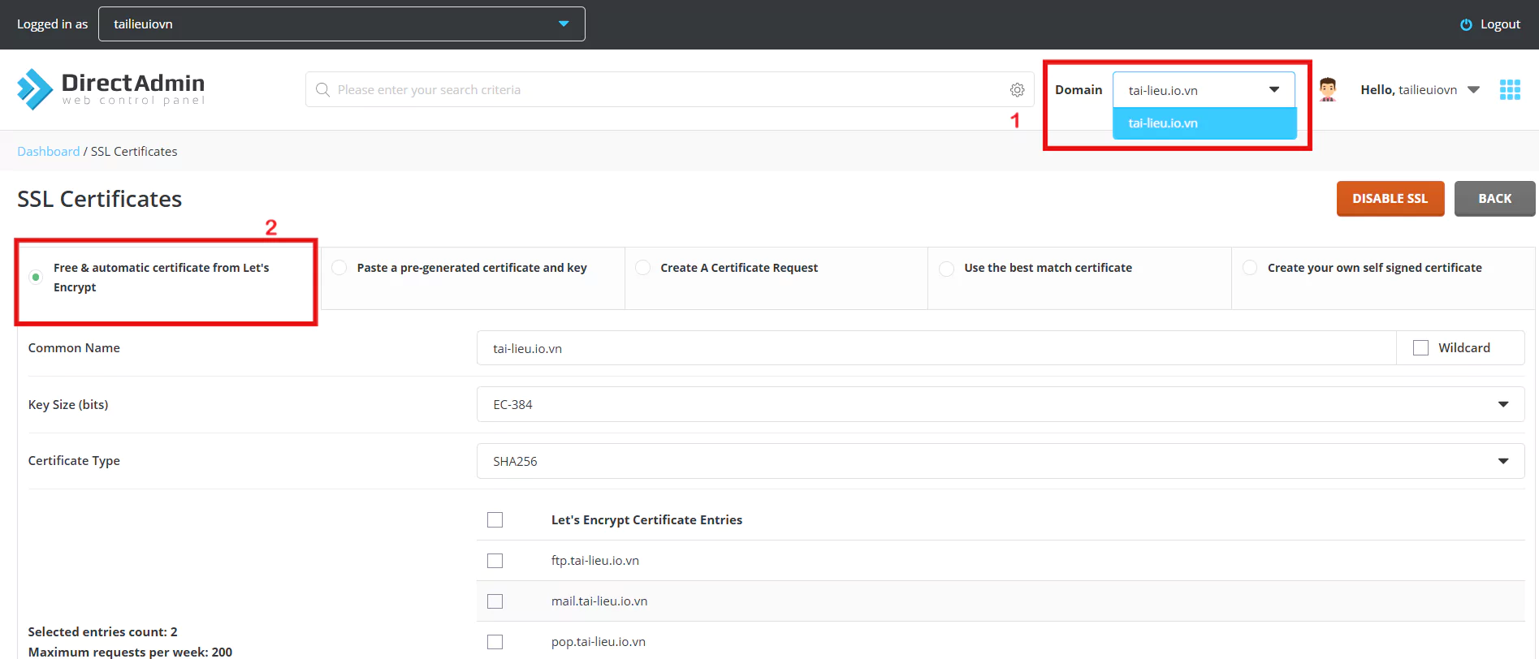Choose Paste a pre-generated certificate option
This screenshot has width=1539, height=659.
[339, 268]
